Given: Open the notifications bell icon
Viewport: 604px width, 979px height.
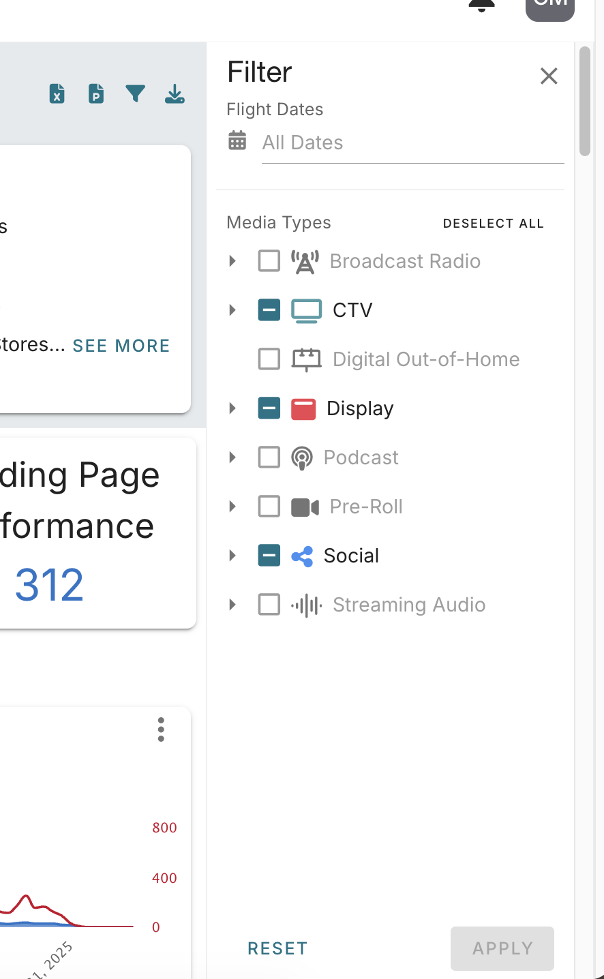Looking at the screenshot, I should 481,5.
